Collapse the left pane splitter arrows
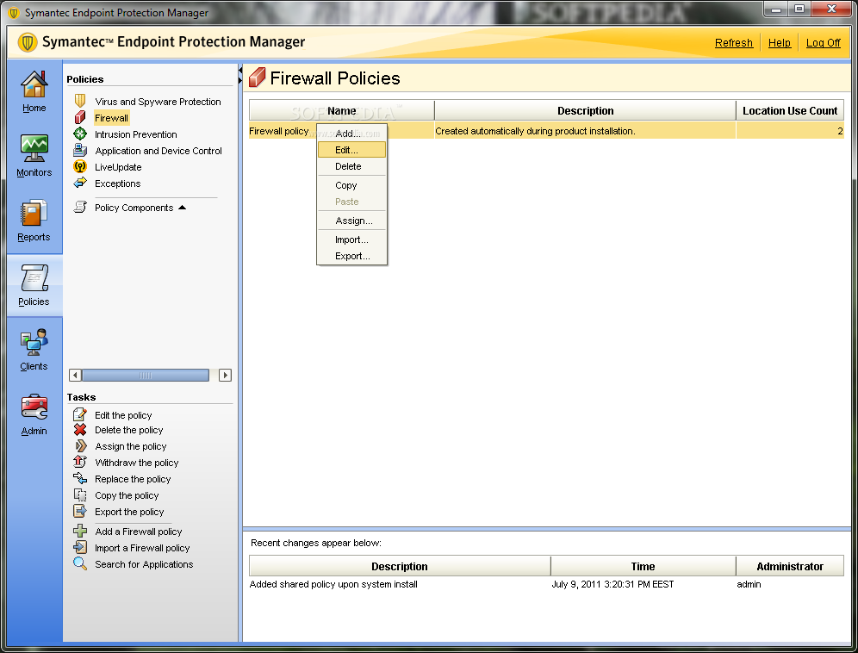The width and height of the screenshot is (858, 653). coord(240,76)
